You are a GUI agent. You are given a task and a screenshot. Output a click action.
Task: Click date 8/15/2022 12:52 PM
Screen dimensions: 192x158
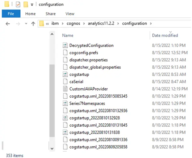click(170, 53)
